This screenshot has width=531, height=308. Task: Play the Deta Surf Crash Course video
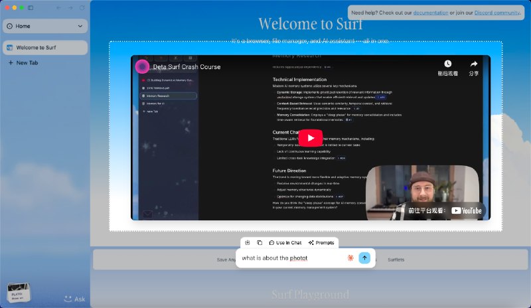[x=311, y=138]
